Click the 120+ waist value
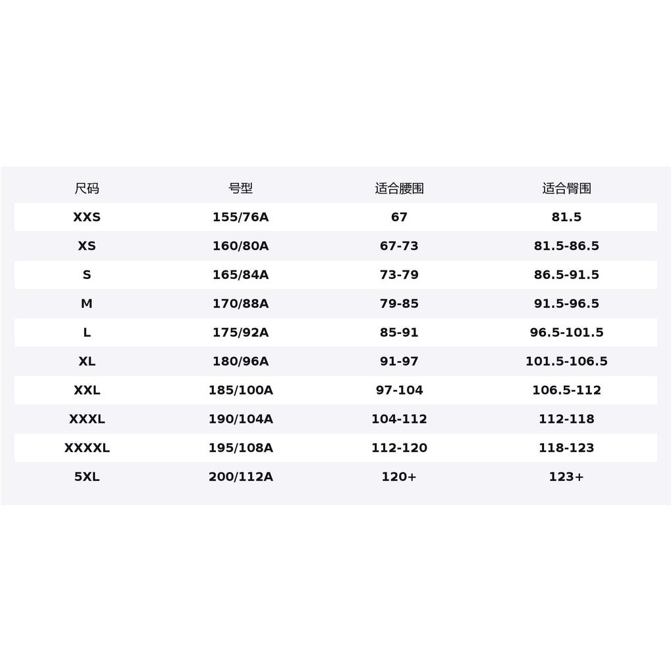672x672 pixels. pos(399,476)
